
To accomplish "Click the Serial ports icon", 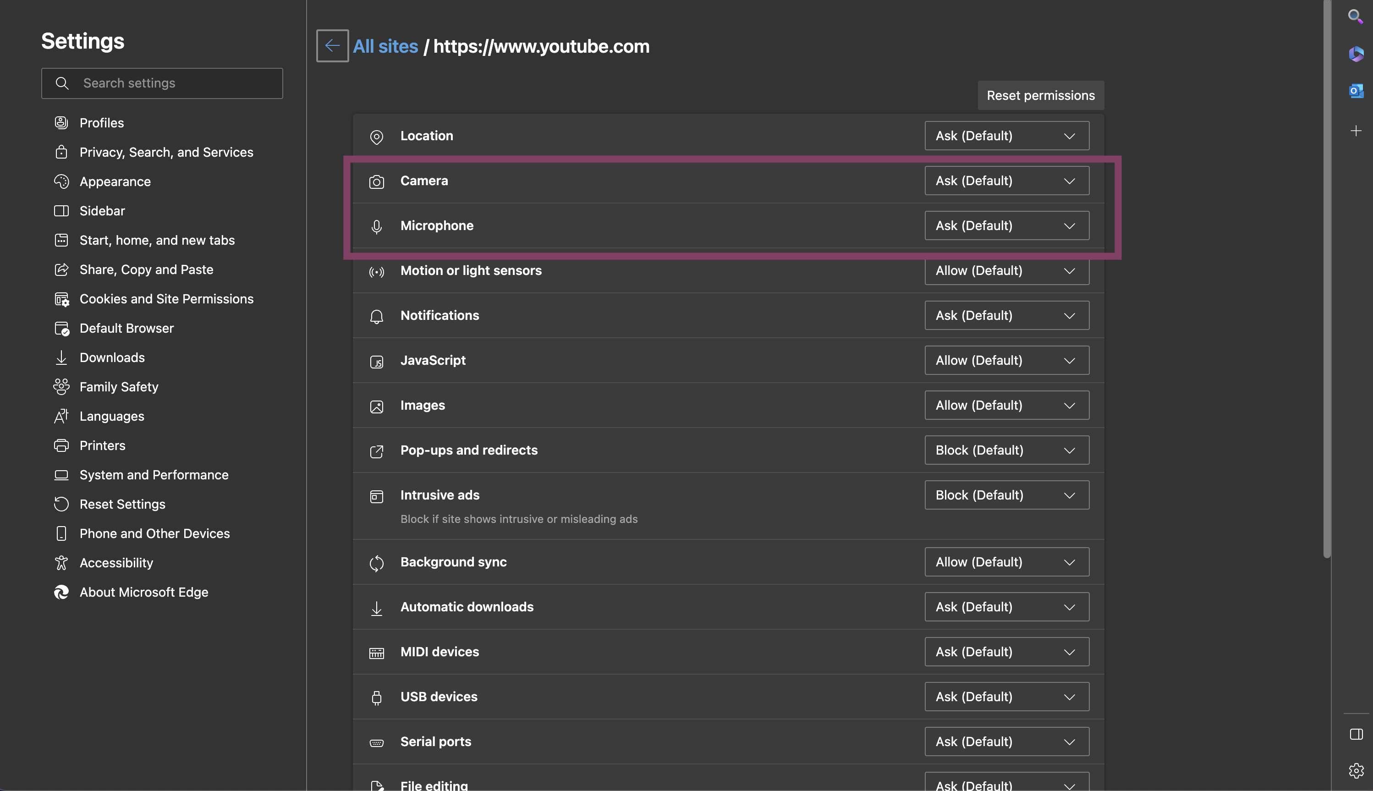I will (x=376, y=742).
